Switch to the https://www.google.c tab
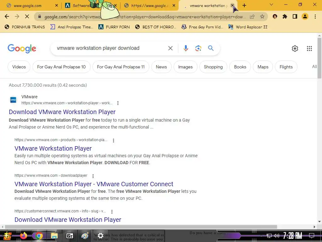322x242 pixels. tap(150, 6)
